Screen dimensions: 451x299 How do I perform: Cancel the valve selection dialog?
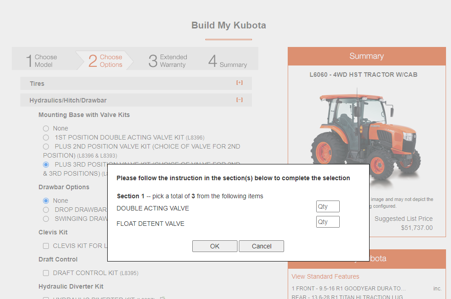pos(261,246)
